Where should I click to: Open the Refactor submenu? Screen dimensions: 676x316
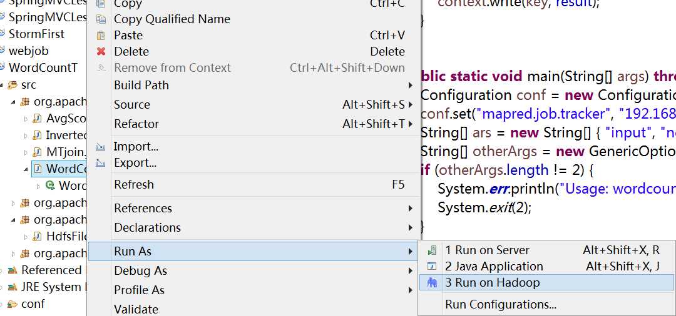point(253,124)
